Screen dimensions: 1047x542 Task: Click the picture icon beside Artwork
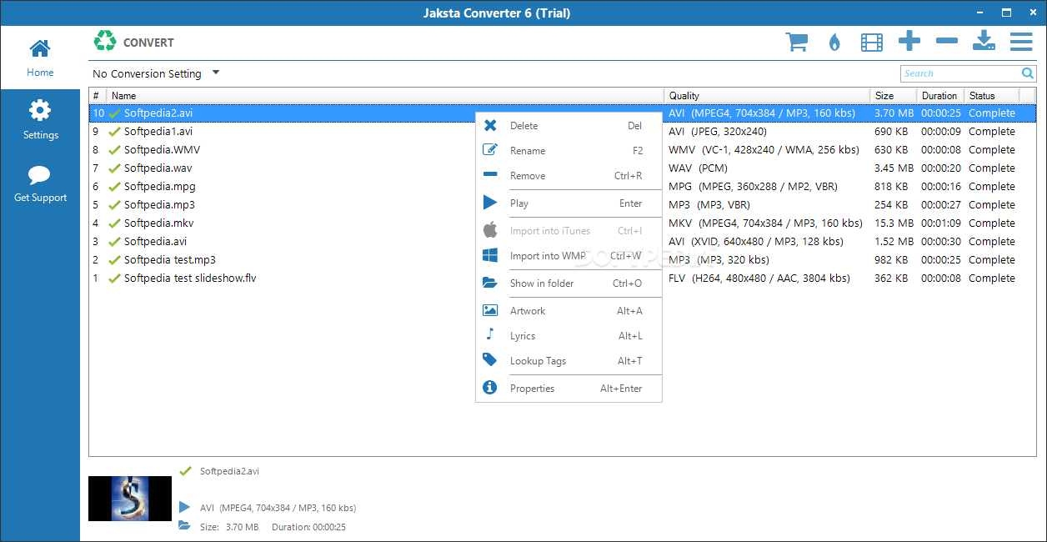[x=490, y=310]
